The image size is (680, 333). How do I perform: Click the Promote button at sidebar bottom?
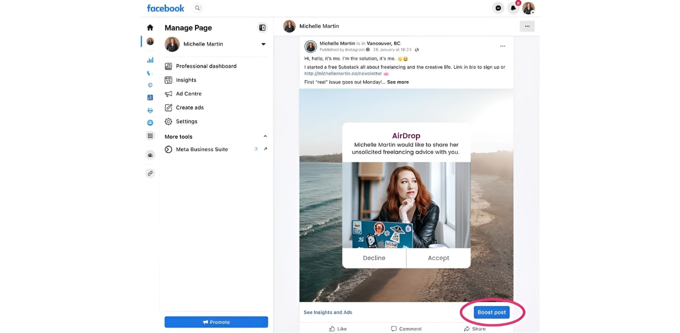(x=216, y=322)
